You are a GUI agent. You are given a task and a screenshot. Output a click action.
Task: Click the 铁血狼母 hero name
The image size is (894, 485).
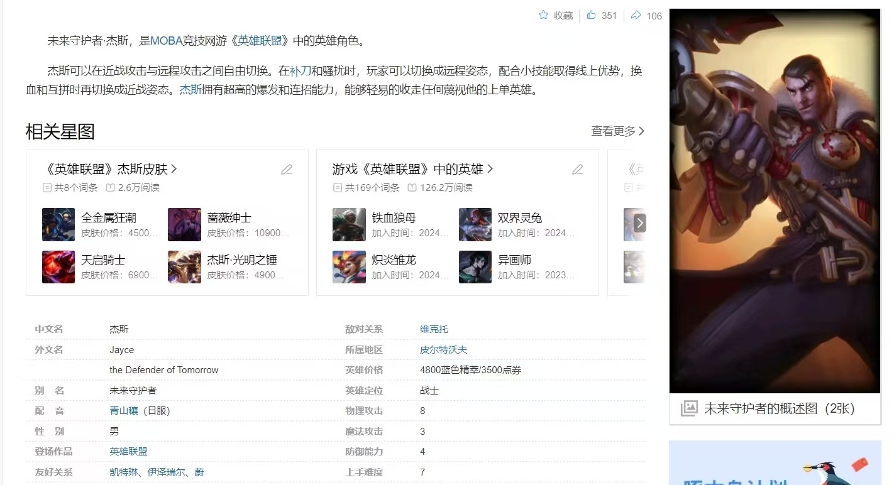[394, 218]
